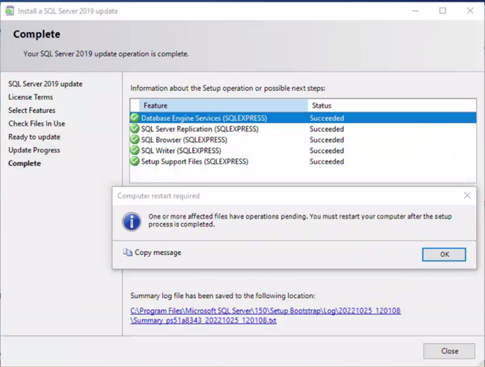Viewport: 485px width, 367px height.
Task: Select the Database Engine Services (SQLEXPRESS) row
Action: point(303,118)
